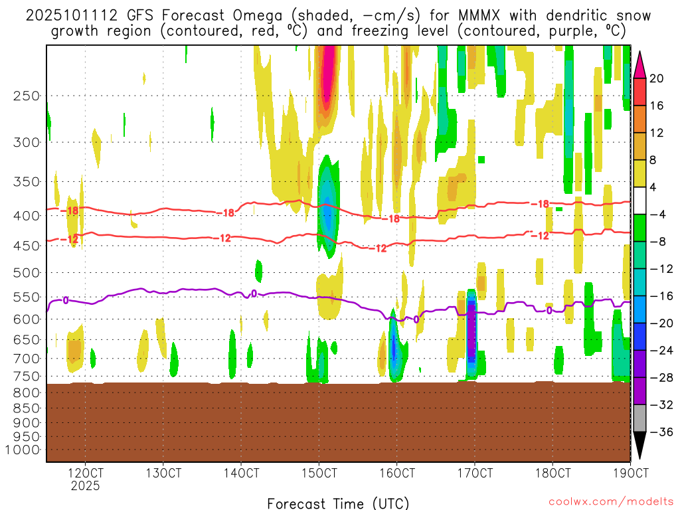Click the 150CT time axis label
Viewport: 680px width, 510px height.
319,473
